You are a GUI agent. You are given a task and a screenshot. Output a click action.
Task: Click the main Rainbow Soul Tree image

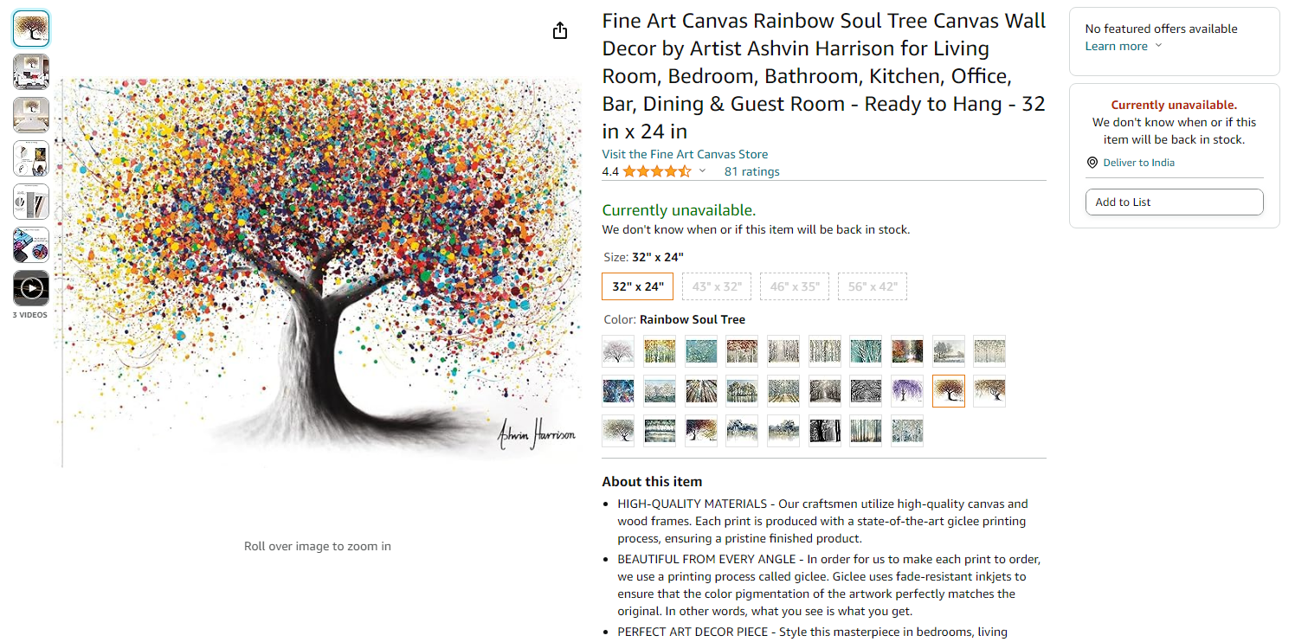click(319, 273)
